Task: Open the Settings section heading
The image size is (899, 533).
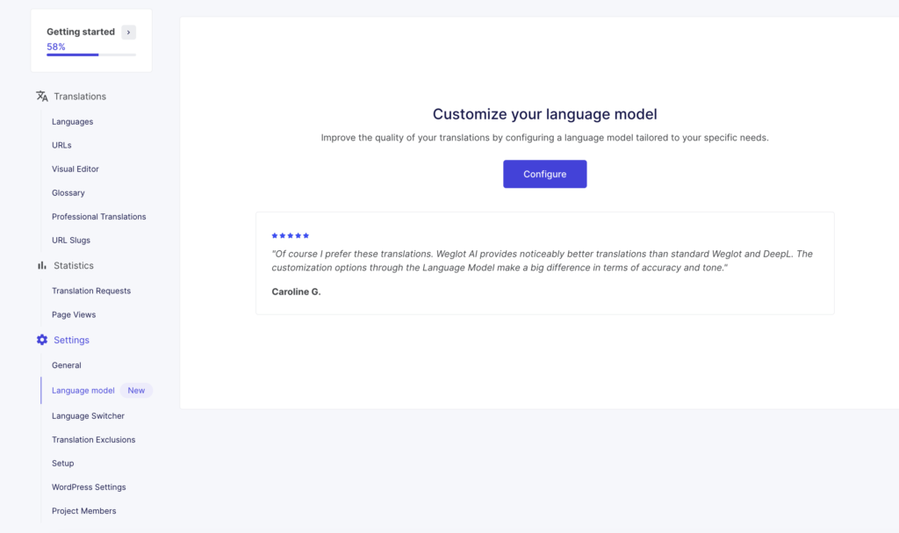Action: [71, 340]
